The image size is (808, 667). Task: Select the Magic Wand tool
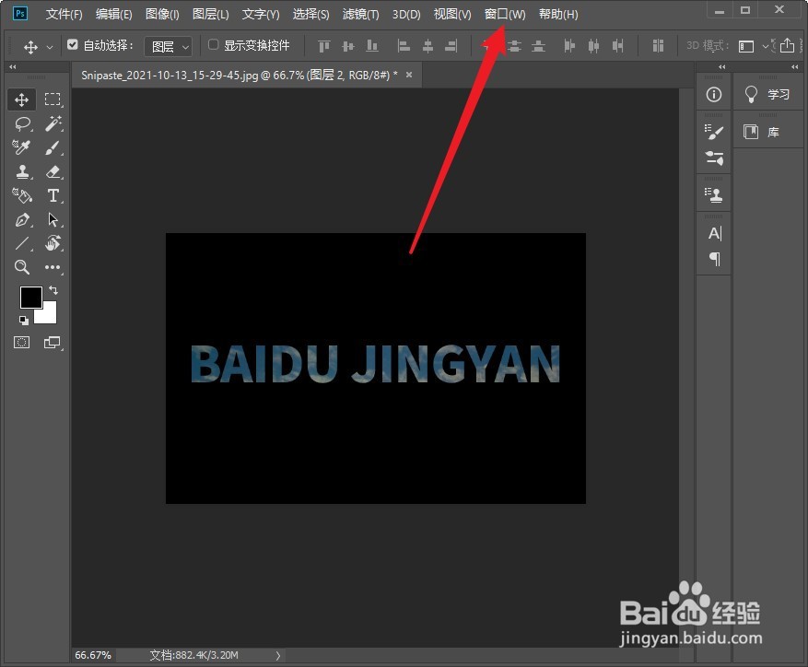click(53, 123)
